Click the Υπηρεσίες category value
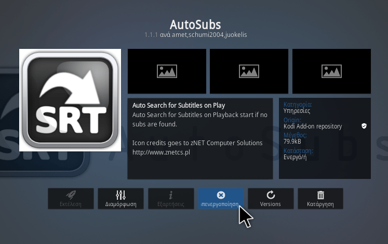Screen dimensions: 388x244 click(297, 111)
